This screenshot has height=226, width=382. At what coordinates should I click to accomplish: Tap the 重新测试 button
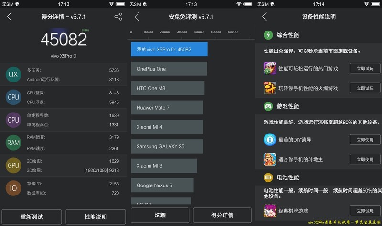click(32, 217)
